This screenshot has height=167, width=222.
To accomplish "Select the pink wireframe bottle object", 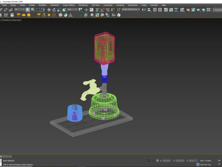I will pyautogui.click(x=105, y=48).
